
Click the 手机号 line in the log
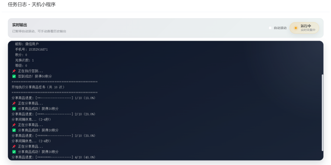(x=31, y=50)
